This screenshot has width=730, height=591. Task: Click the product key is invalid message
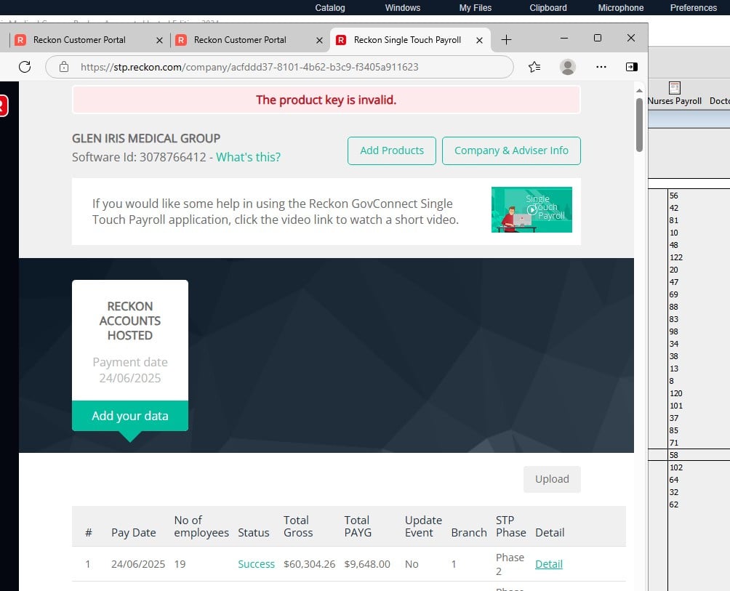(x=326, y=100)
